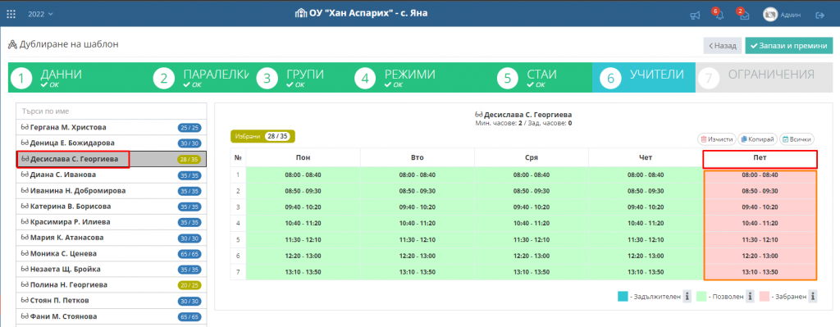Image resolution: width=840 pixels, height=327 pixels.
Task: Go to step 3 ГРУПИ
Action: tap(302, 78)
